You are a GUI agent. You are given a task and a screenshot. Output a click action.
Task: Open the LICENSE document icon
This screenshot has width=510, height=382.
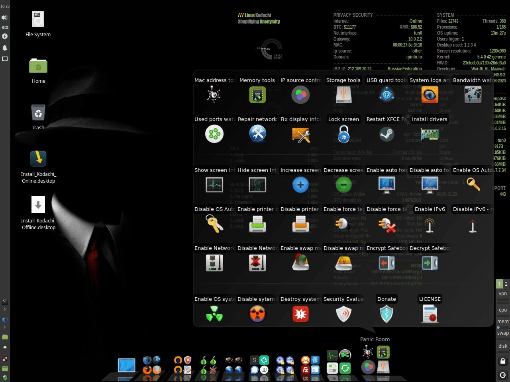[x=430, y=314]
